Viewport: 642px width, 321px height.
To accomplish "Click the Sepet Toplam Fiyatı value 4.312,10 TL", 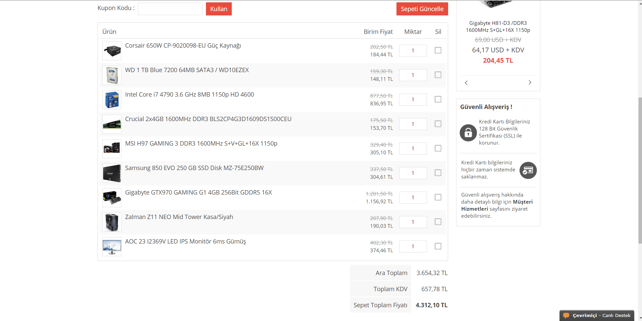I will click(432, 305).
